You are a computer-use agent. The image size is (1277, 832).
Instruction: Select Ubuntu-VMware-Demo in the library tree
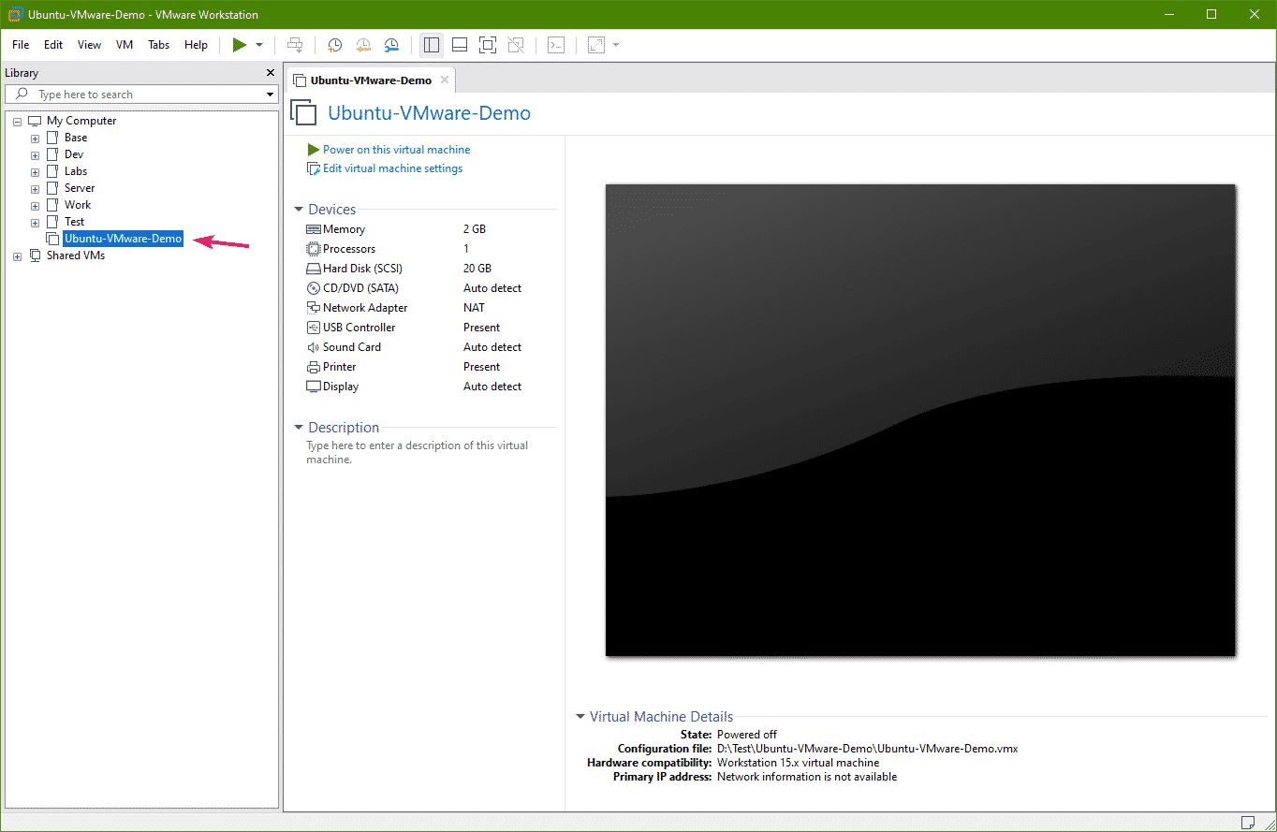123,239
